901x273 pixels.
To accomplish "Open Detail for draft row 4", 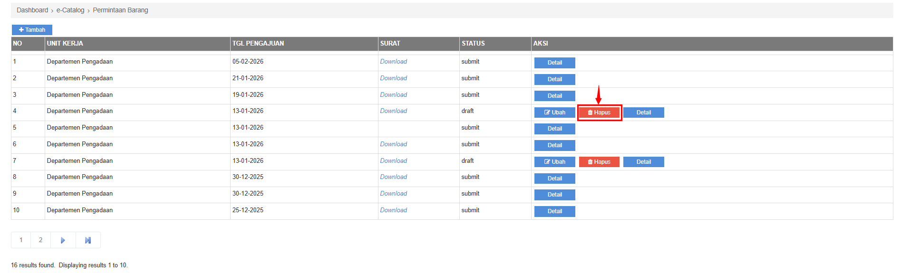I will [x=643, y=113].
